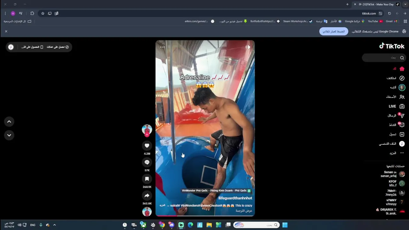The width and height of the screenshot is (409, 230).
Task: Open the Google Maps (خرائط Google) bookmark
Action: click(354, 21)
